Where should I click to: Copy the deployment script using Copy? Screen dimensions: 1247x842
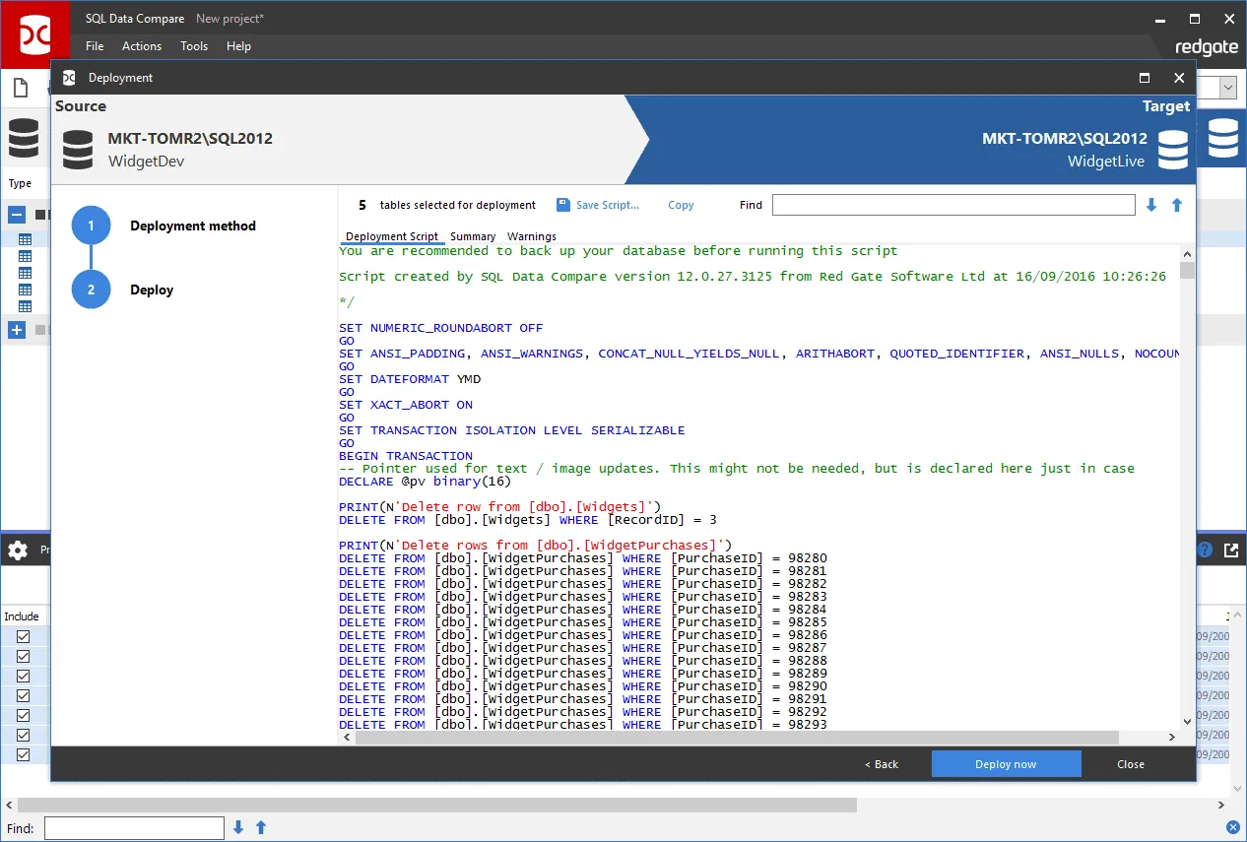coord(681,205)
